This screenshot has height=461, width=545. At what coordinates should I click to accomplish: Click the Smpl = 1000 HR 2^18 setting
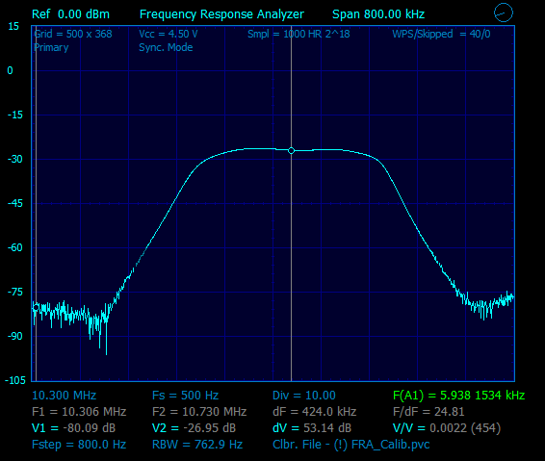298,34
